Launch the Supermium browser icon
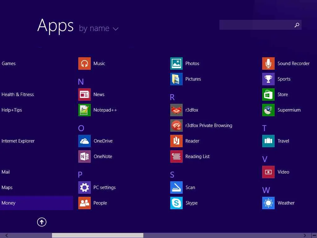The width and height of the screenshot is (317, 238). point(268,110)
